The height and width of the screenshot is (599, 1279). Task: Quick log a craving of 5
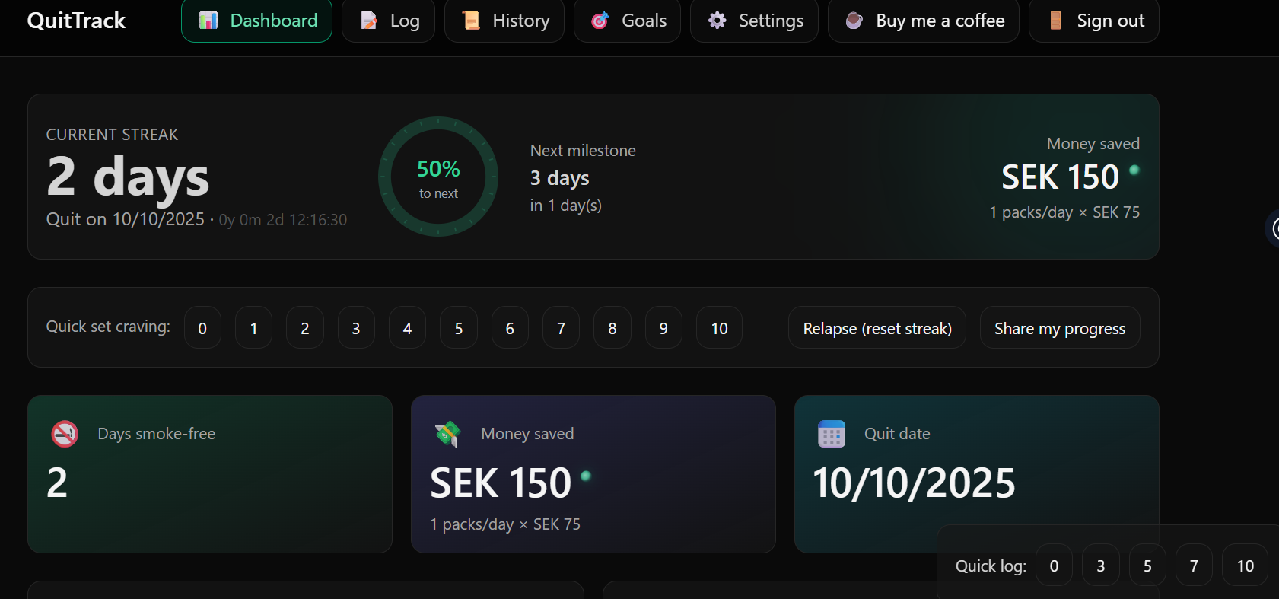pyautogui.click(x=1147, y=566)
